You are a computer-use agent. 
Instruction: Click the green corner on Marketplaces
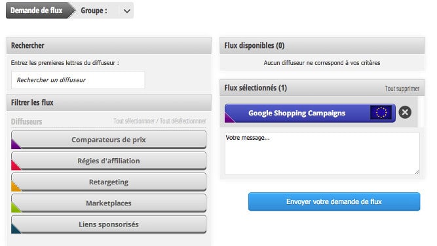coord(15,207)
